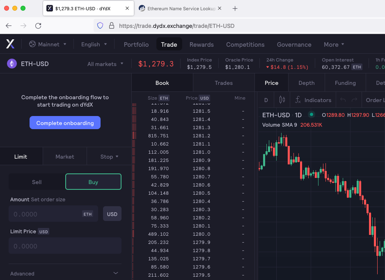Image resolution: width=385 pixels, height=280 pixels.
Task: Select the Market order tab
Action: [x=65, y=157]
